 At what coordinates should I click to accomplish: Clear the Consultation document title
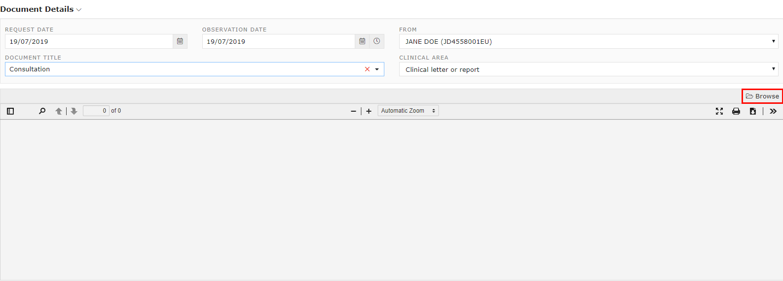pos(367,69)
